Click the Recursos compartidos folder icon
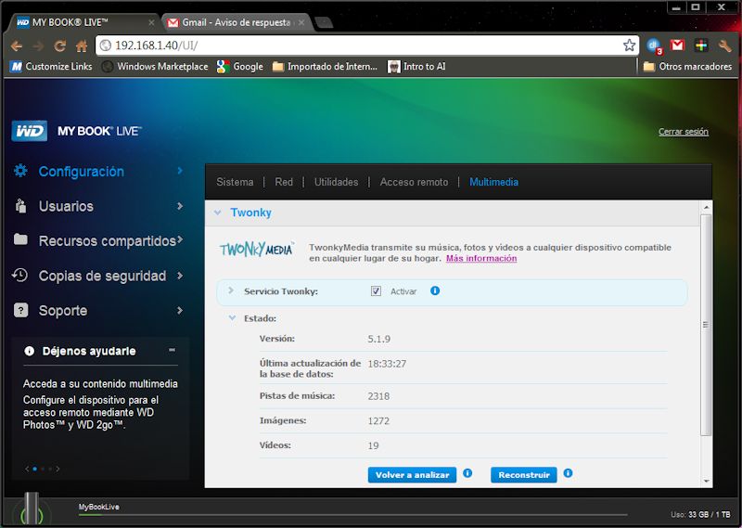The height and width of the screenshot is (528, 742). pos(20,239)
